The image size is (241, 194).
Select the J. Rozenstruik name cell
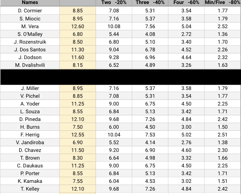click(30, 42)
